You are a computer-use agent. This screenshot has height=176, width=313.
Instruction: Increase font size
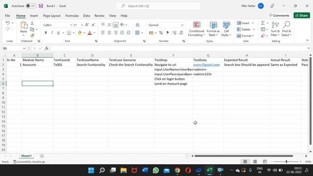click(87, 25)
